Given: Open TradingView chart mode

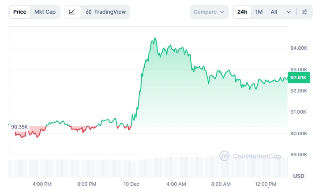Looking at the screenshot, I should (x=106, y=12).
